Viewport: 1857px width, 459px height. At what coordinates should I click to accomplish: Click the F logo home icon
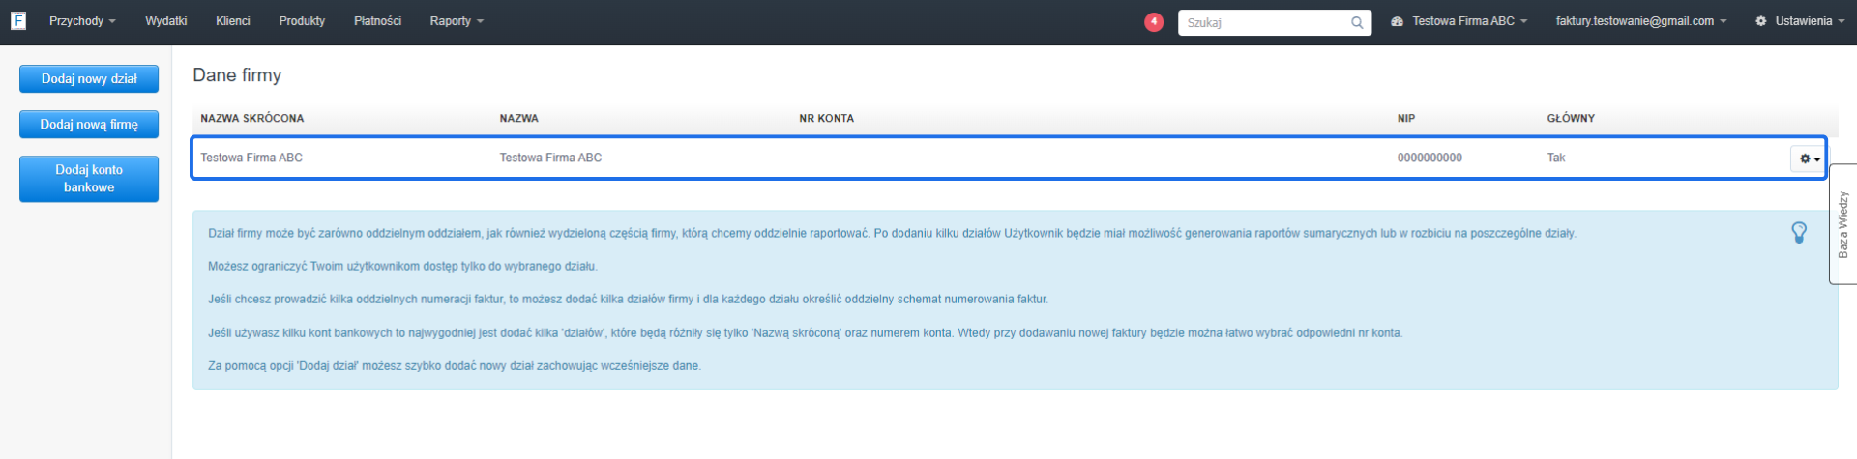(x=18, y=20)
